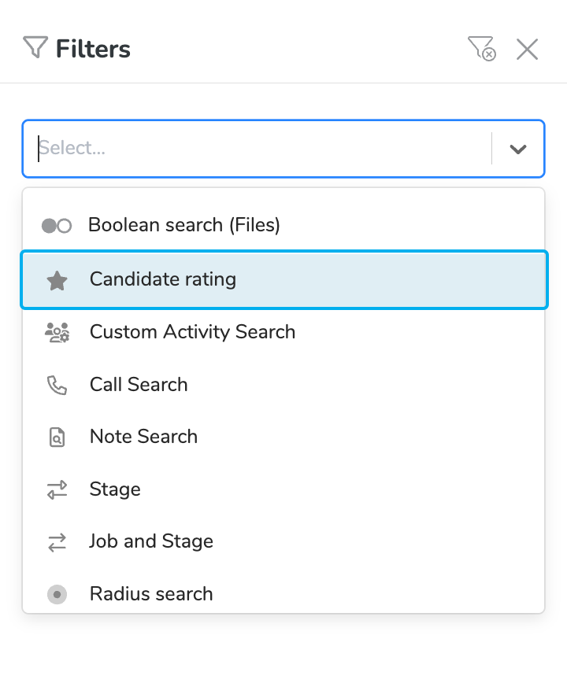This screenshot has width=567, height=683.
Task: Click the star icon for Candidate rating
Action: [x=57, y=280]
